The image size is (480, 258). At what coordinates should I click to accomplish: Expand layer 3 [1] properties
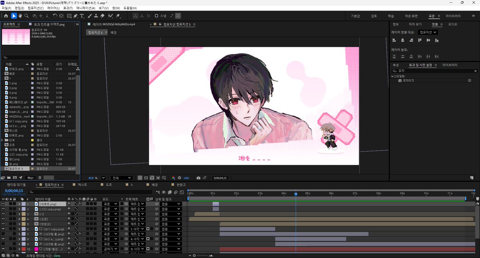coord(19,214)
